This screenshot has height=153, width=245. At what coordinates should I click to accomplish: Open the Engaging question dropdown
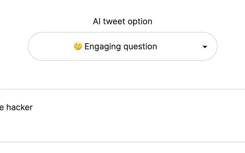(x=122, y=46)
